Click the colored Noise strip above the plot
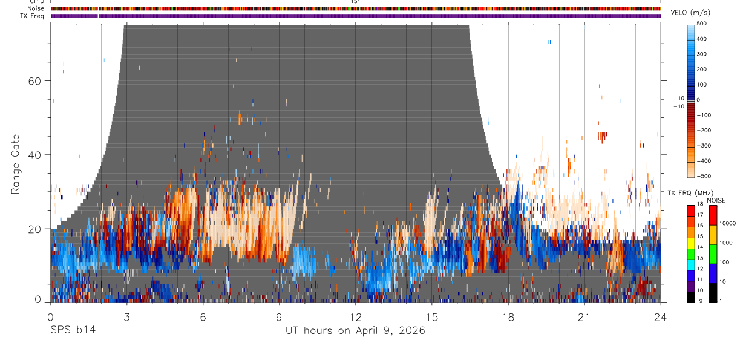Viewport: 743px width, 343px height. click(356, 9)
